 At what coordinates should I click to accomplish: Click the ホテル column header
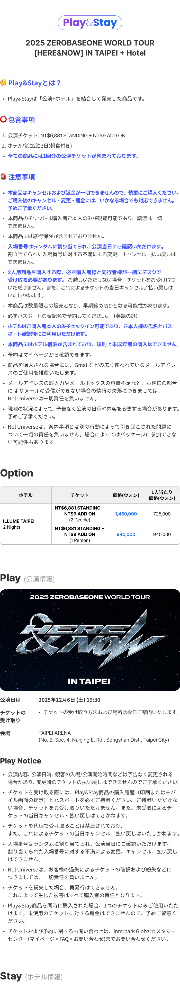pos(26,495)
